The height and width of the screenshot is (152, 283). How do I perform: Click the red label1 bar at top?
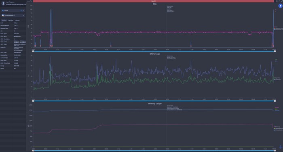pyautogui.click(x=153, y=1)
